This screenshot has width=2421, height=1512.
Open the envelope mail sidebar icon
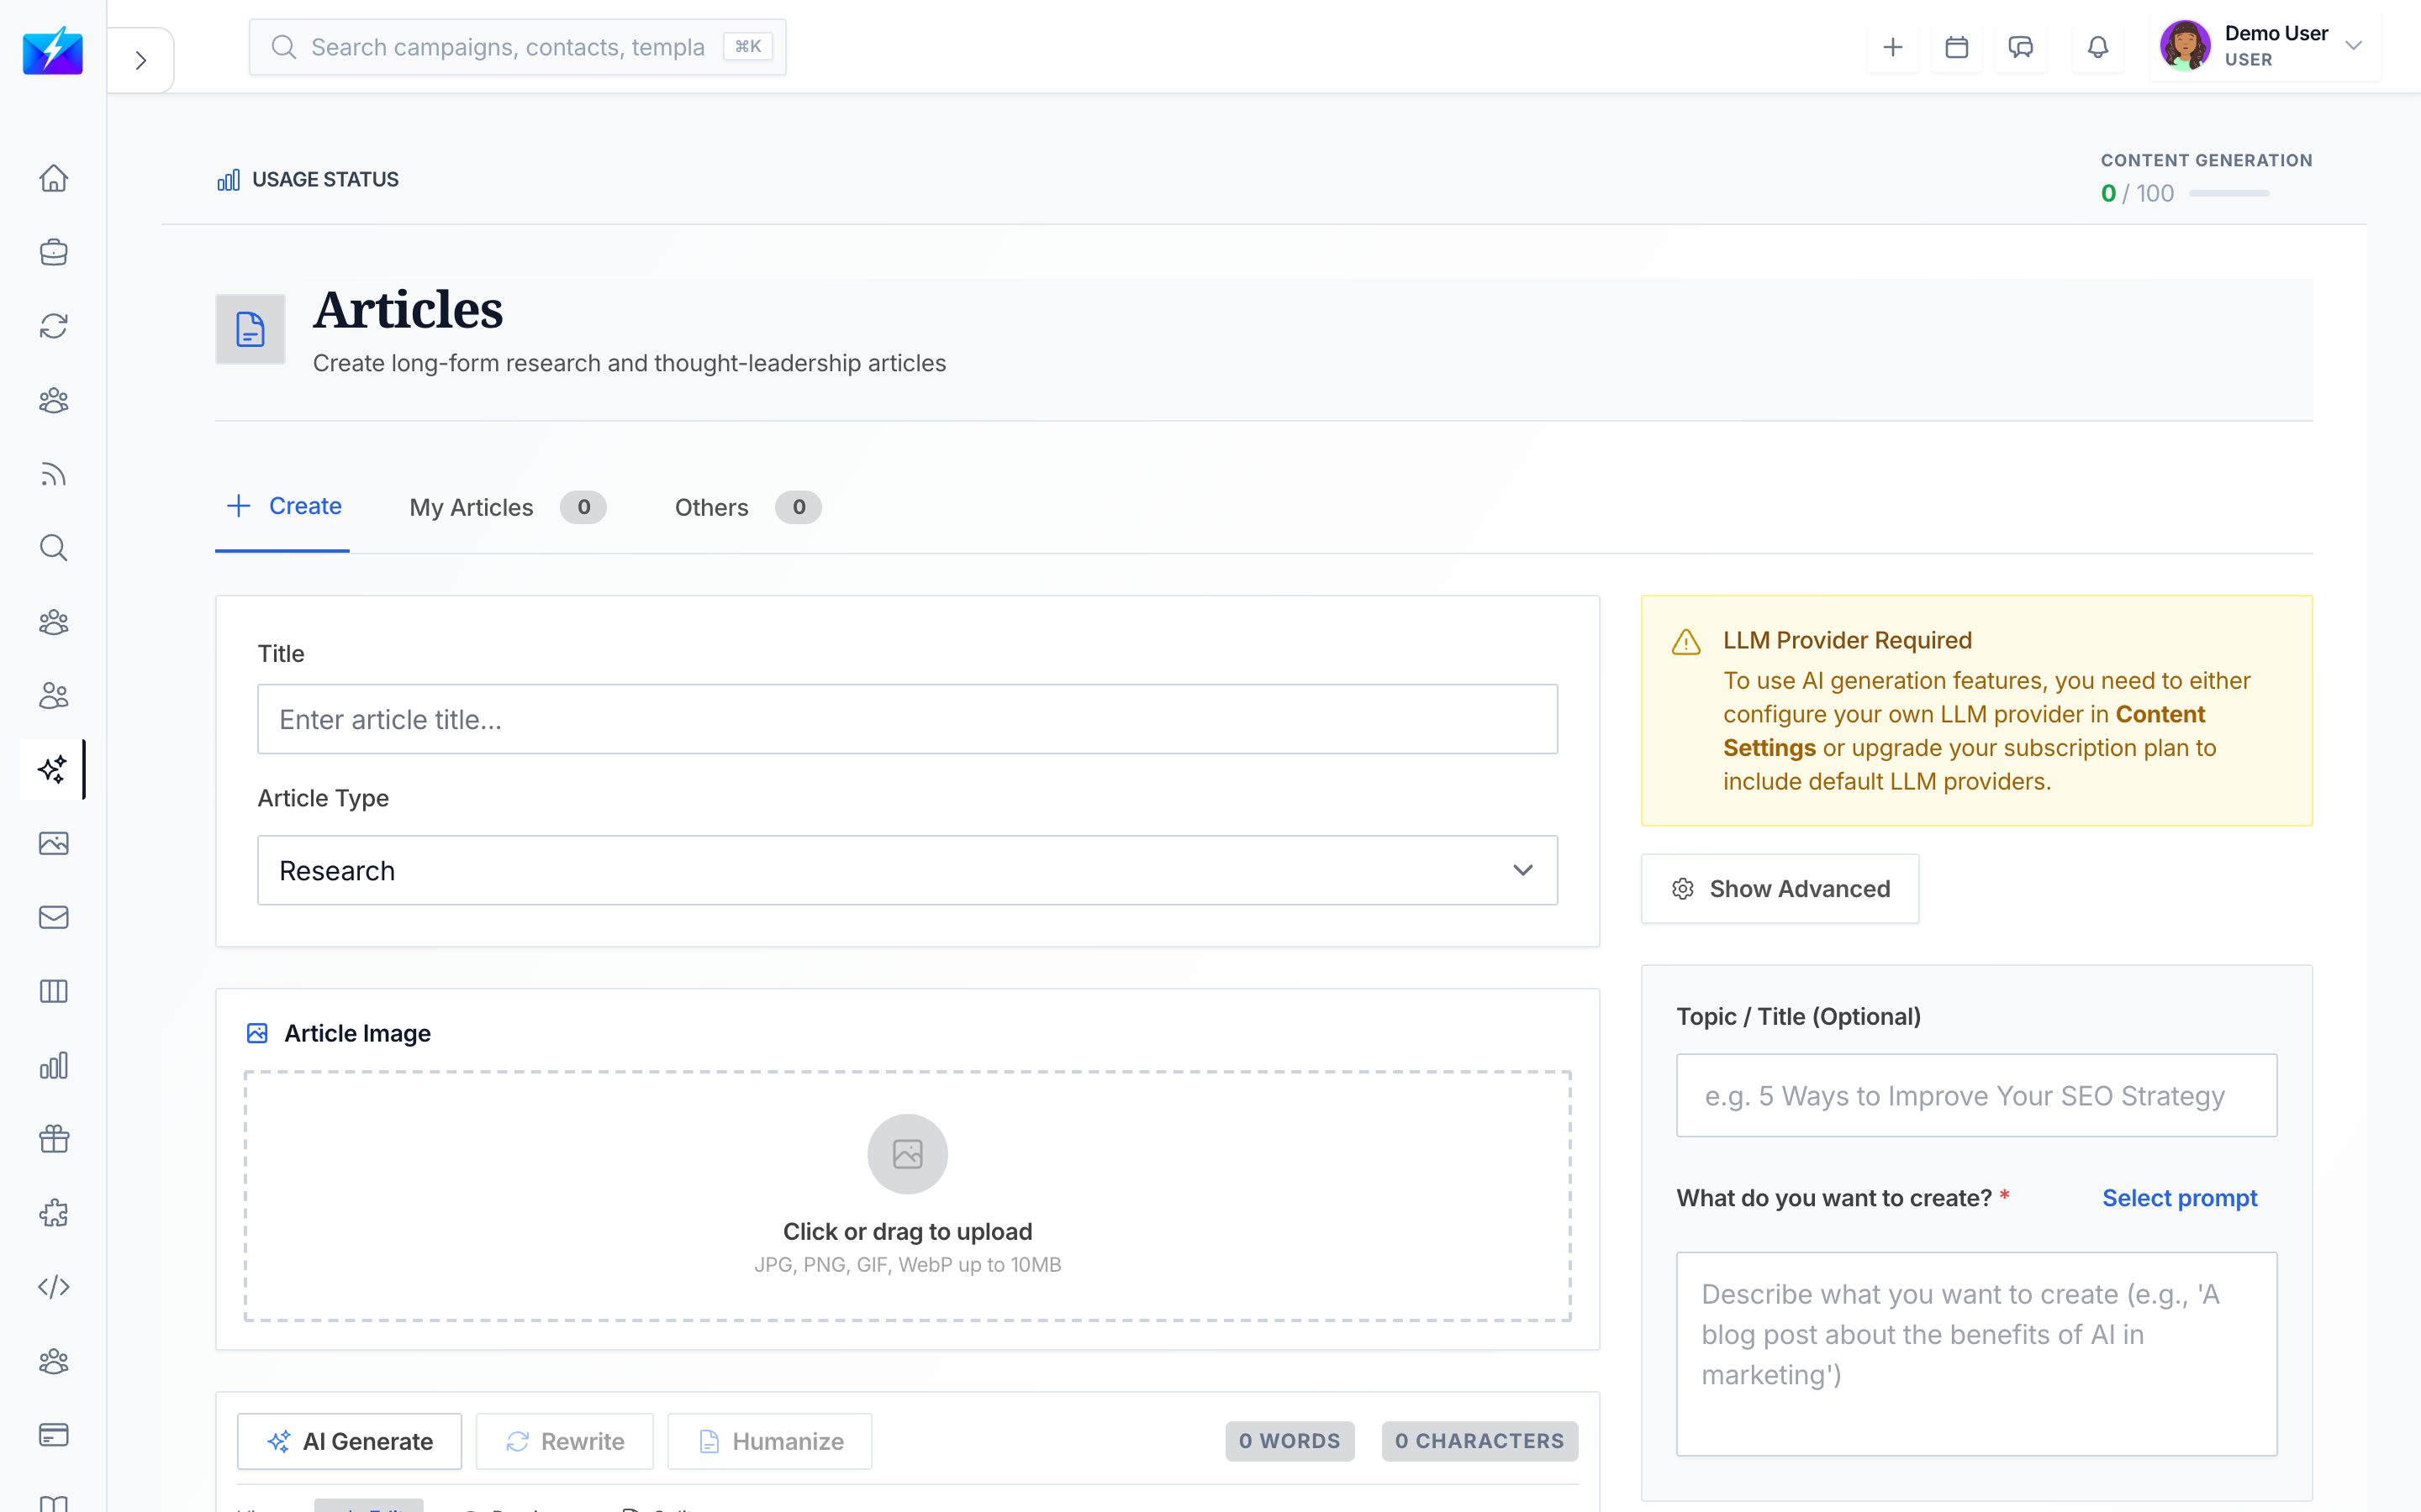53,917
